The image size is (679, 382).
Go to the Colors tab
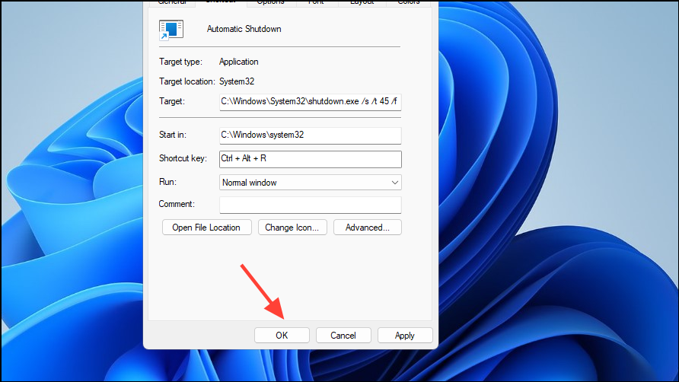408,2
